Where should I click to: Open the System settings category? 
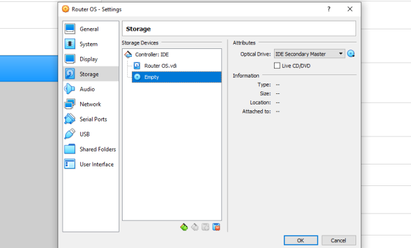coord(91,44)
